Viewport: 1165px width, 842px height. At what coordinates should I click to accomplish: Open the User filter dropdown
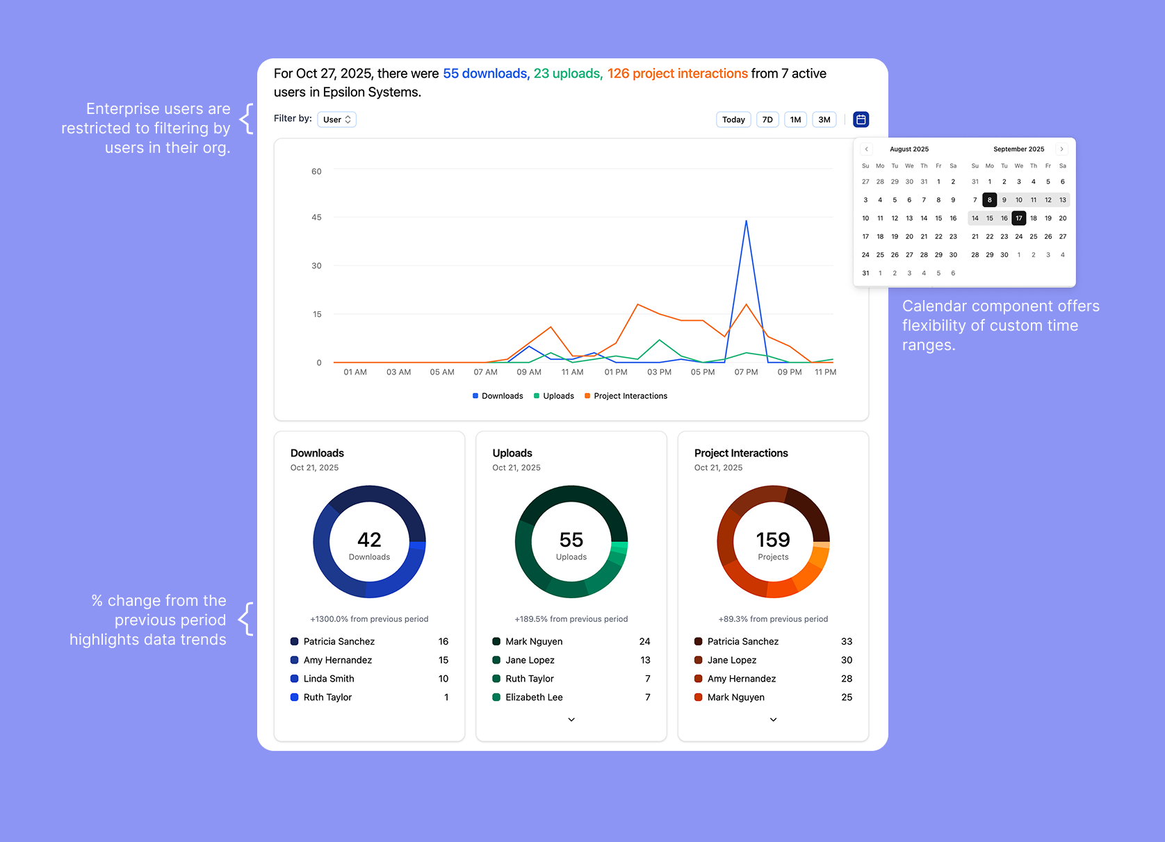[x=336, y=119]
